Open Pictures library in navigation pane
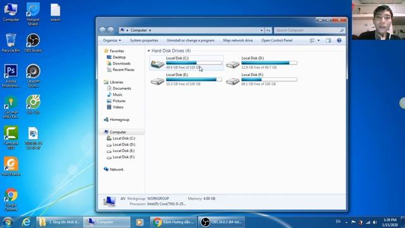The width and height of the screenshot is (405, 228). (x=119, y=101)
